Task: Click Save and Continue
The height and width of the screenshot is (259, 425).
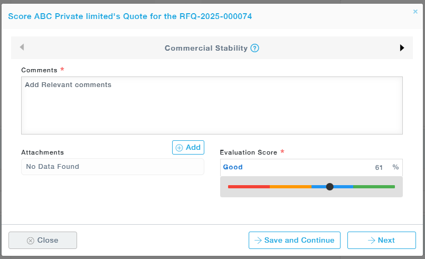Action: [295, 241]
